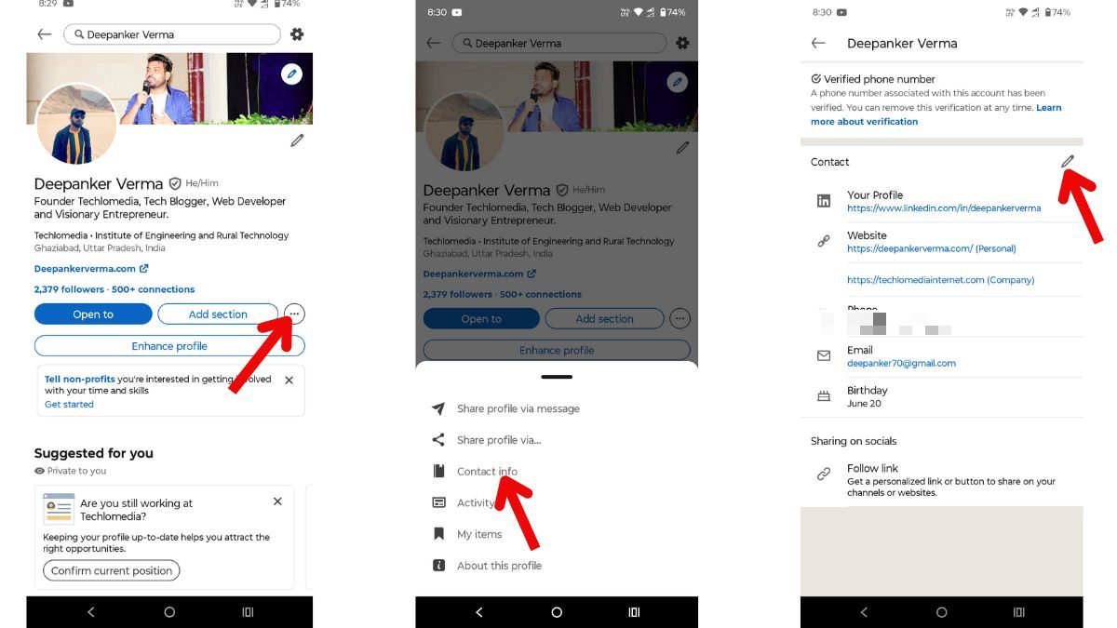Open the linkedin.com/in/deepankerverma profile URL
1117x628 pixels.
point(944,208)
